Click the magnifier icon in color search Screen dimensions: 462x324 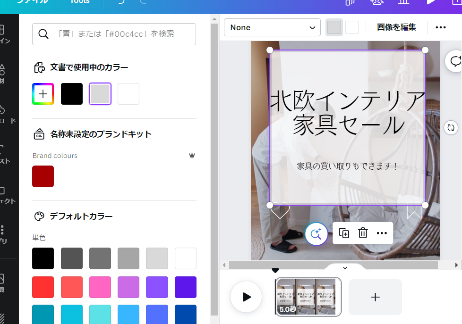tap(43, 34)
